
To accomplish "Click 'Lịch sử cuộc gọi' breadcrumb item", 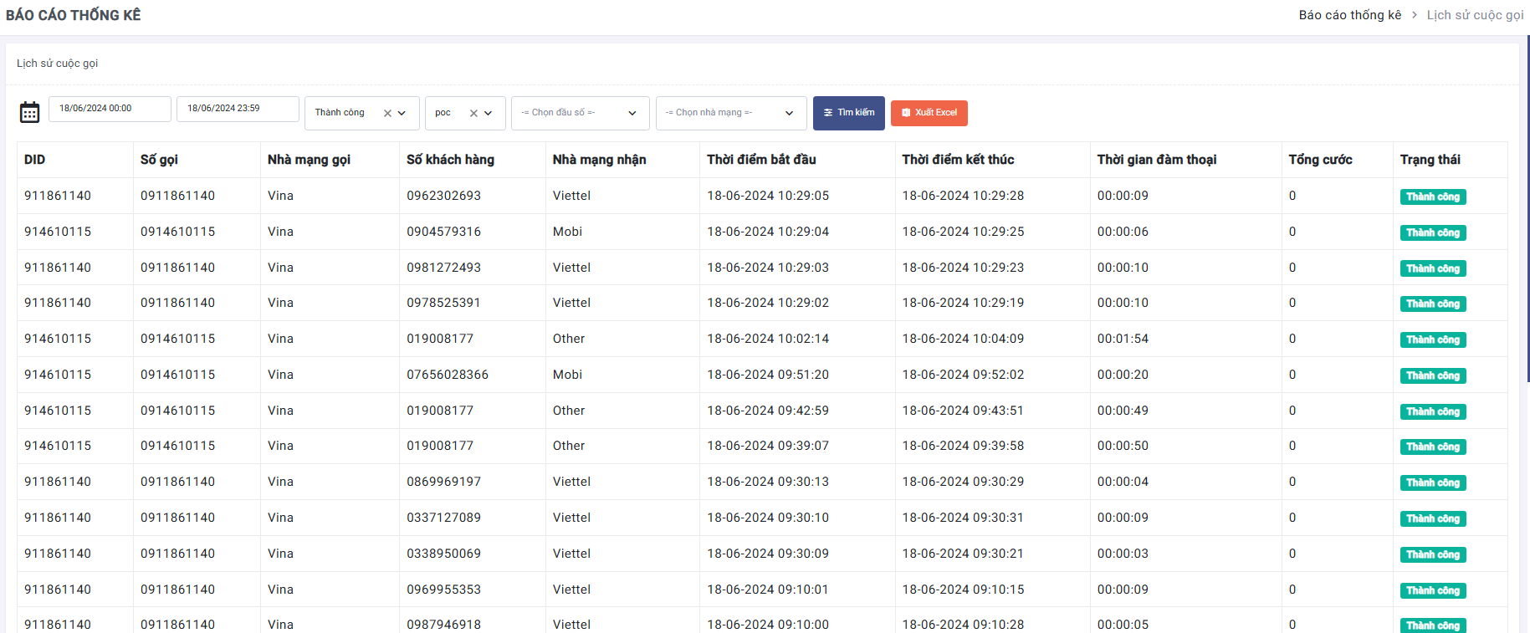I will click(x=1475, y=15).
